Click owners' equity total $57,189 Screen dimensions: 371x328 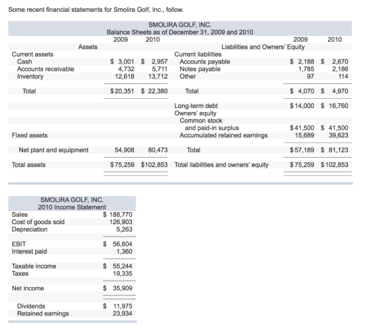[x=302, y=150]
